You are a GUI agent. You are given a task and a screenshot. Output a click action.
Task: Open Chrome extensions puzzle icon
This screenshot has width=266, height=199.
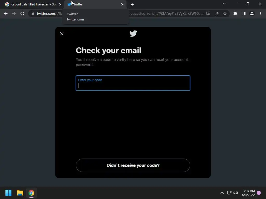pos(235,13)
